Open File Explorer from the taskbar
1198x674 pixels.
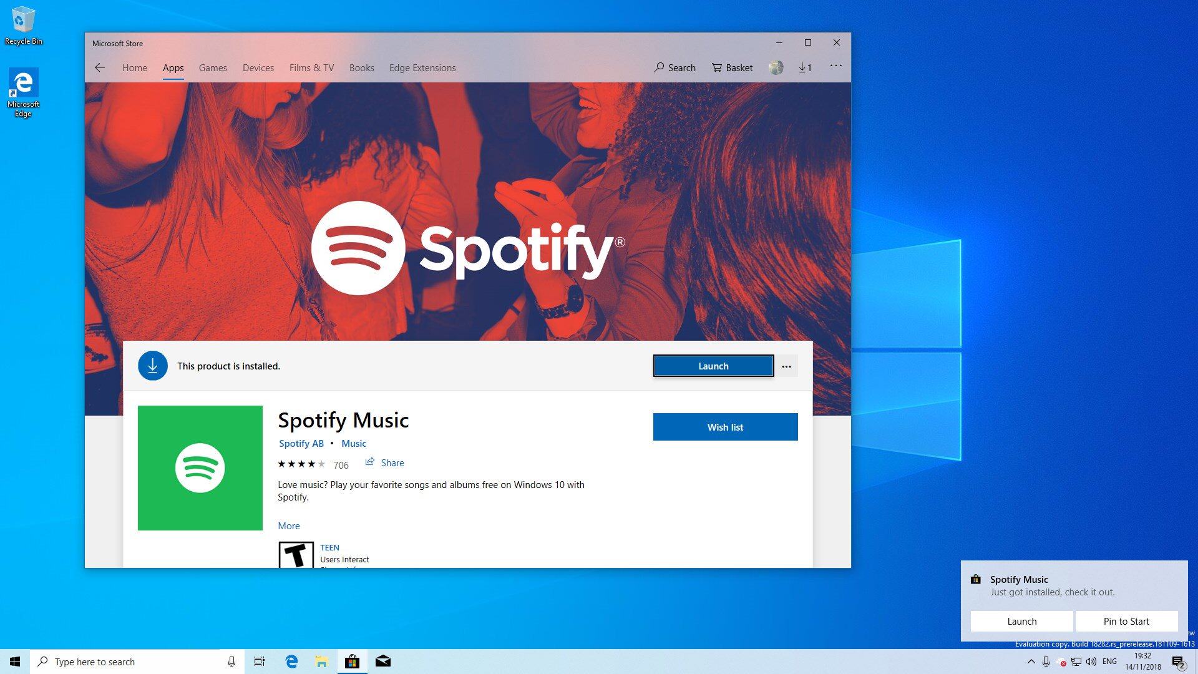tap(321, 662)
